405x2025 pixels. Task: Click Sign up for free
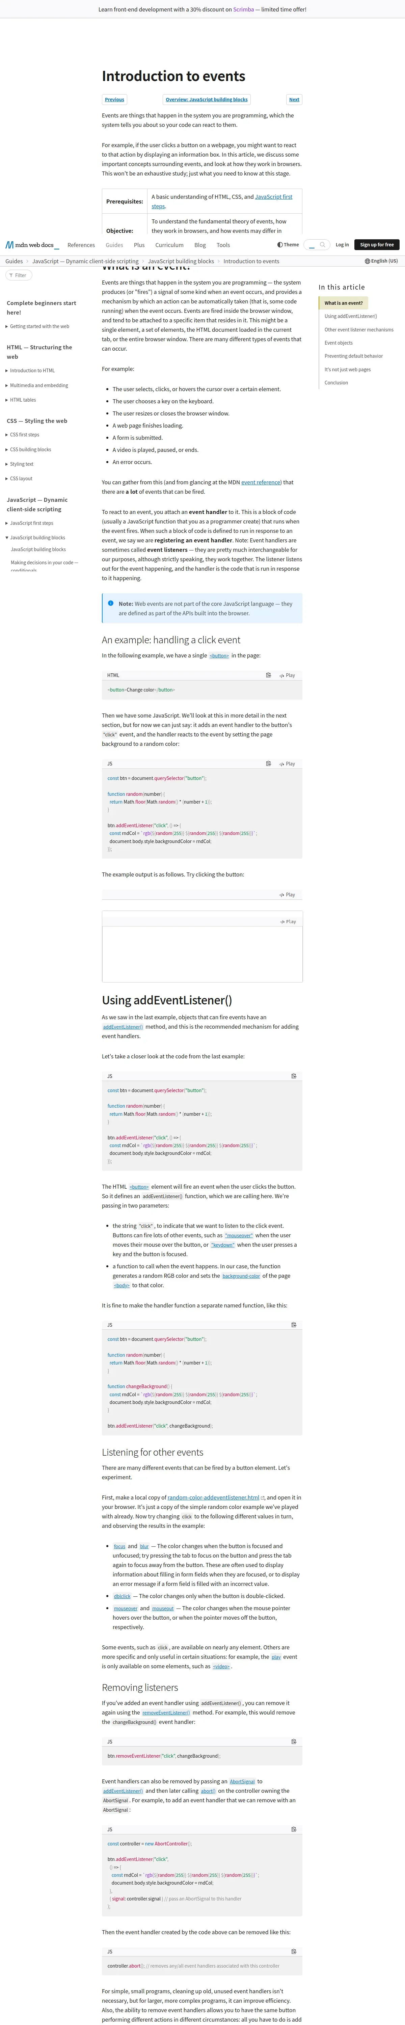pyautogui.click(x=377, y=244)
